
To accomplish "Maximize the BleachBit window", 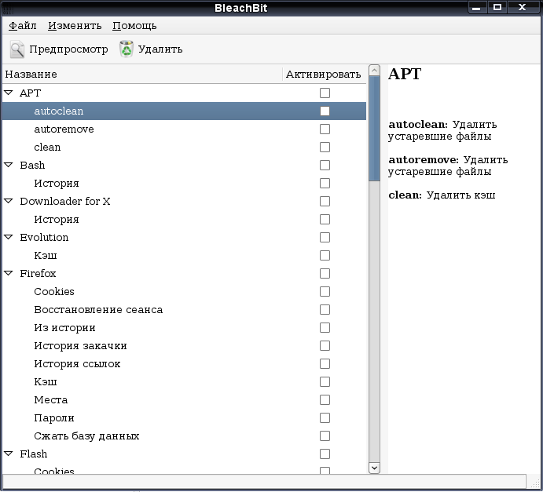I will tap(497, 7).
